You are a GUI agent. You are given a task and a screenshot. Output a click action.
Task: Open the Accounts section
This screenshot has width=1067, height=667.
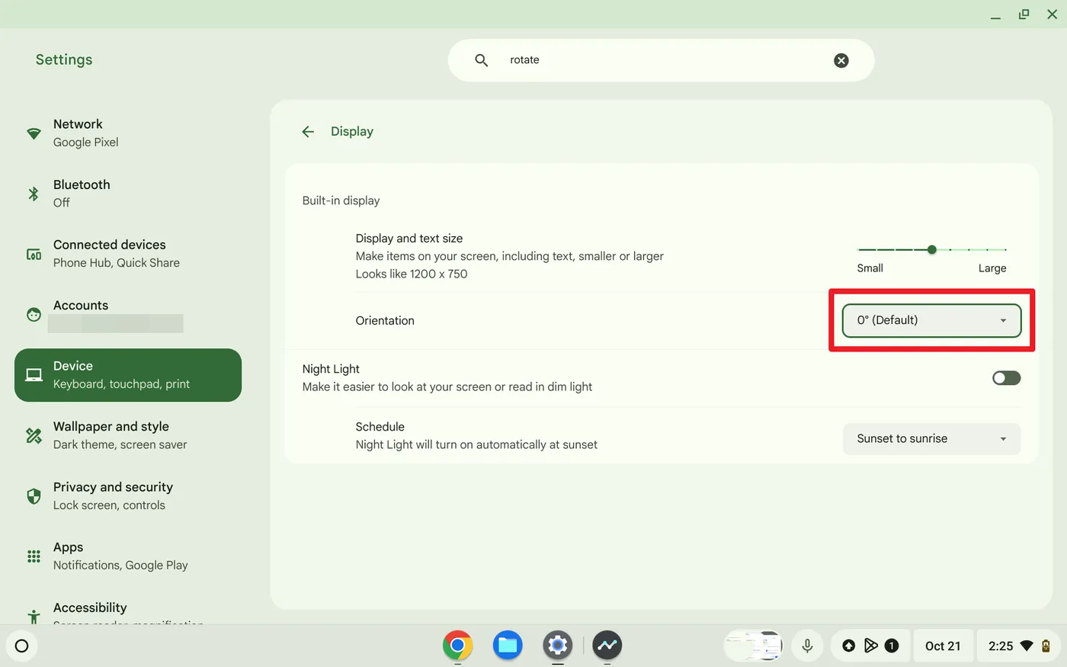click(128, 314)
